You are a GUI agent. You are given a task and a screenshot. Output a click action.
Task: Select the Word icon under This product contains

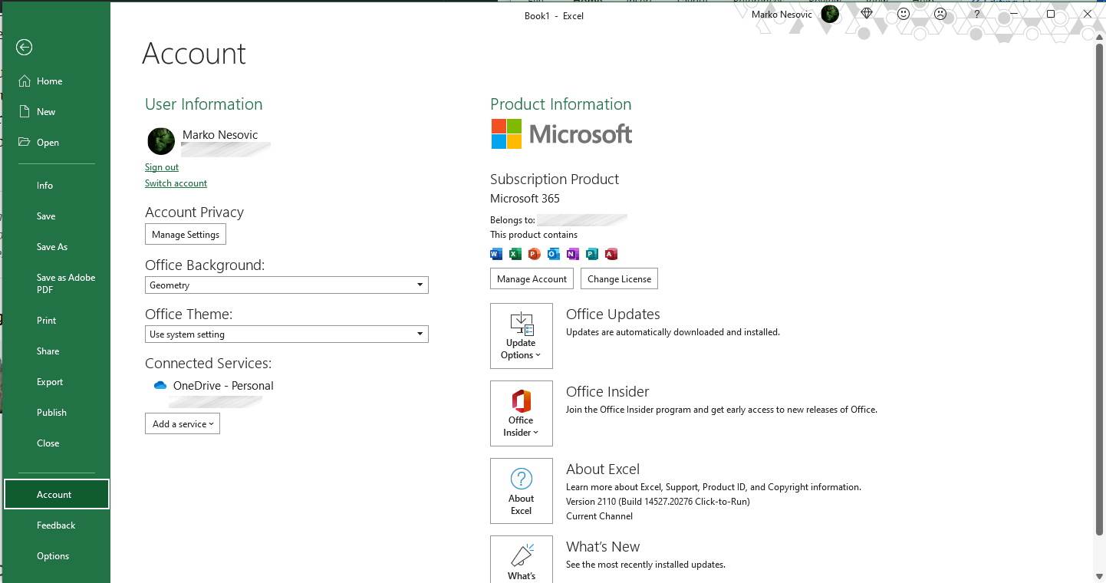pos(495,253)
